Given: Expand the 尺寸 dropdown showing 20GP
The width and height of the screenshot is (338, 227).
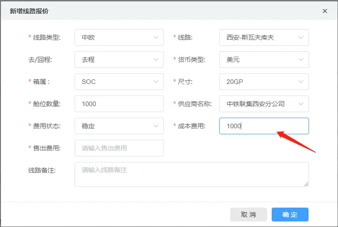Looking at the screenshot, I should (x=264, y=82).
